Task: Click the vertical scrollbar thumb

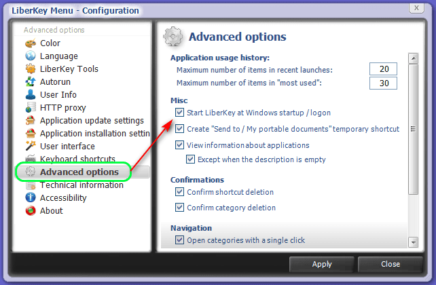Action: [413, 129]
